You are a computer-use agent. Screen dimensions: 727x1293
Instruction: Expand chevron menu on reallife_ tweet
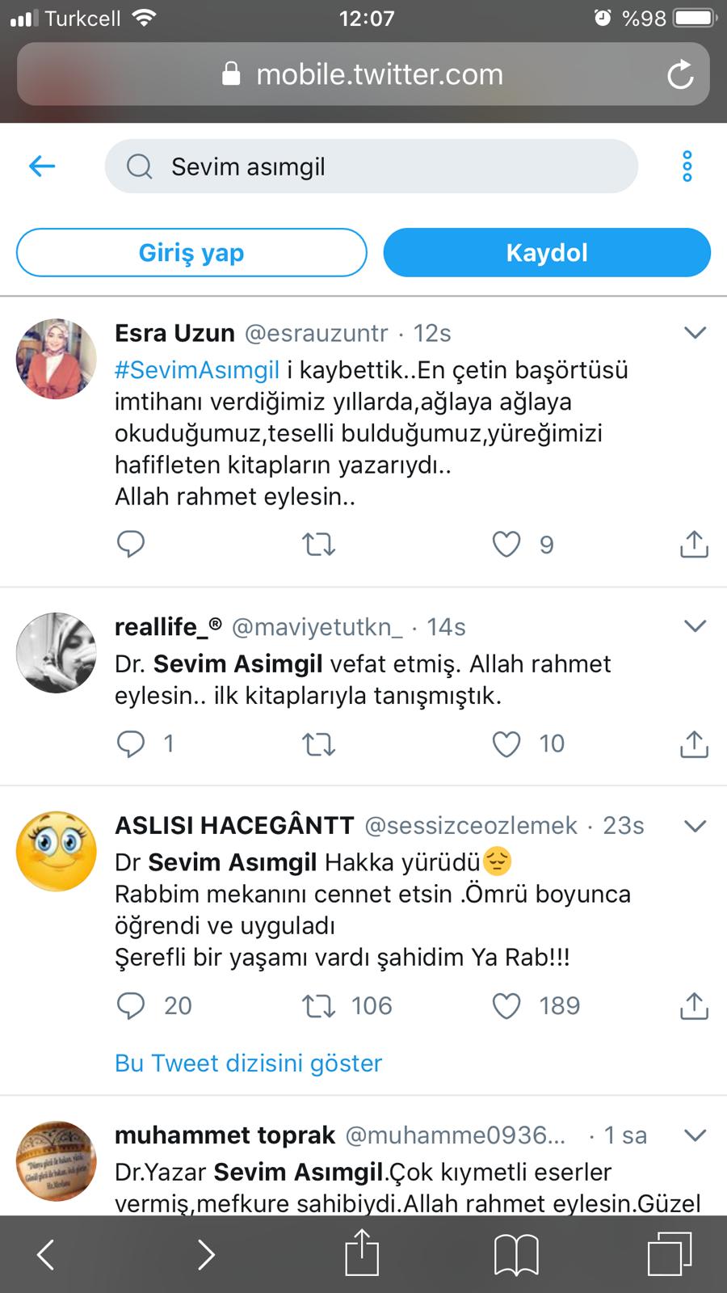(x=695, y=626)
